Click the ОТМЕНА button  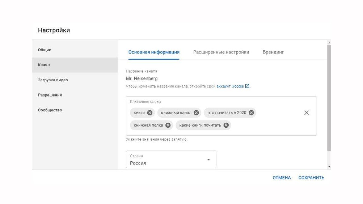[x=282, y=178]
